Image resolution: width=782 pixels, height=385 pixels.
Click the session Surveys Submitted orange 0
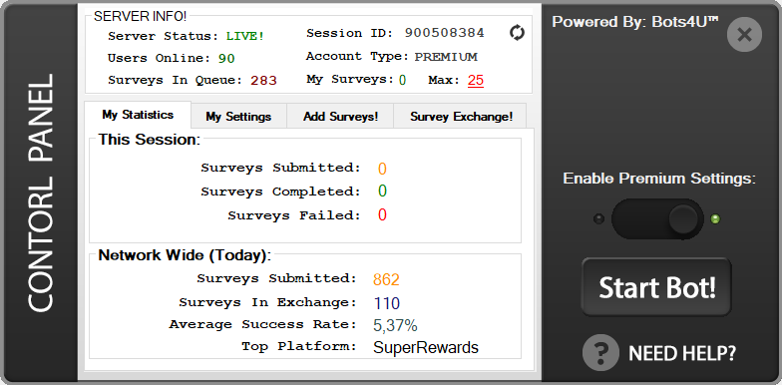[x=382, y=169]
